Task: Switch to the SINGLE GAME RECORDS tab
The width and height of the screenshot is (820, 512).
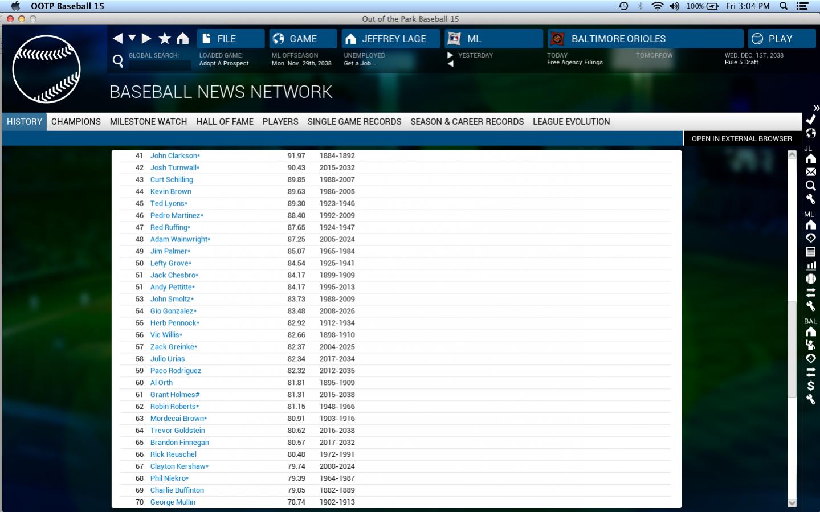Action: point(354,121)
